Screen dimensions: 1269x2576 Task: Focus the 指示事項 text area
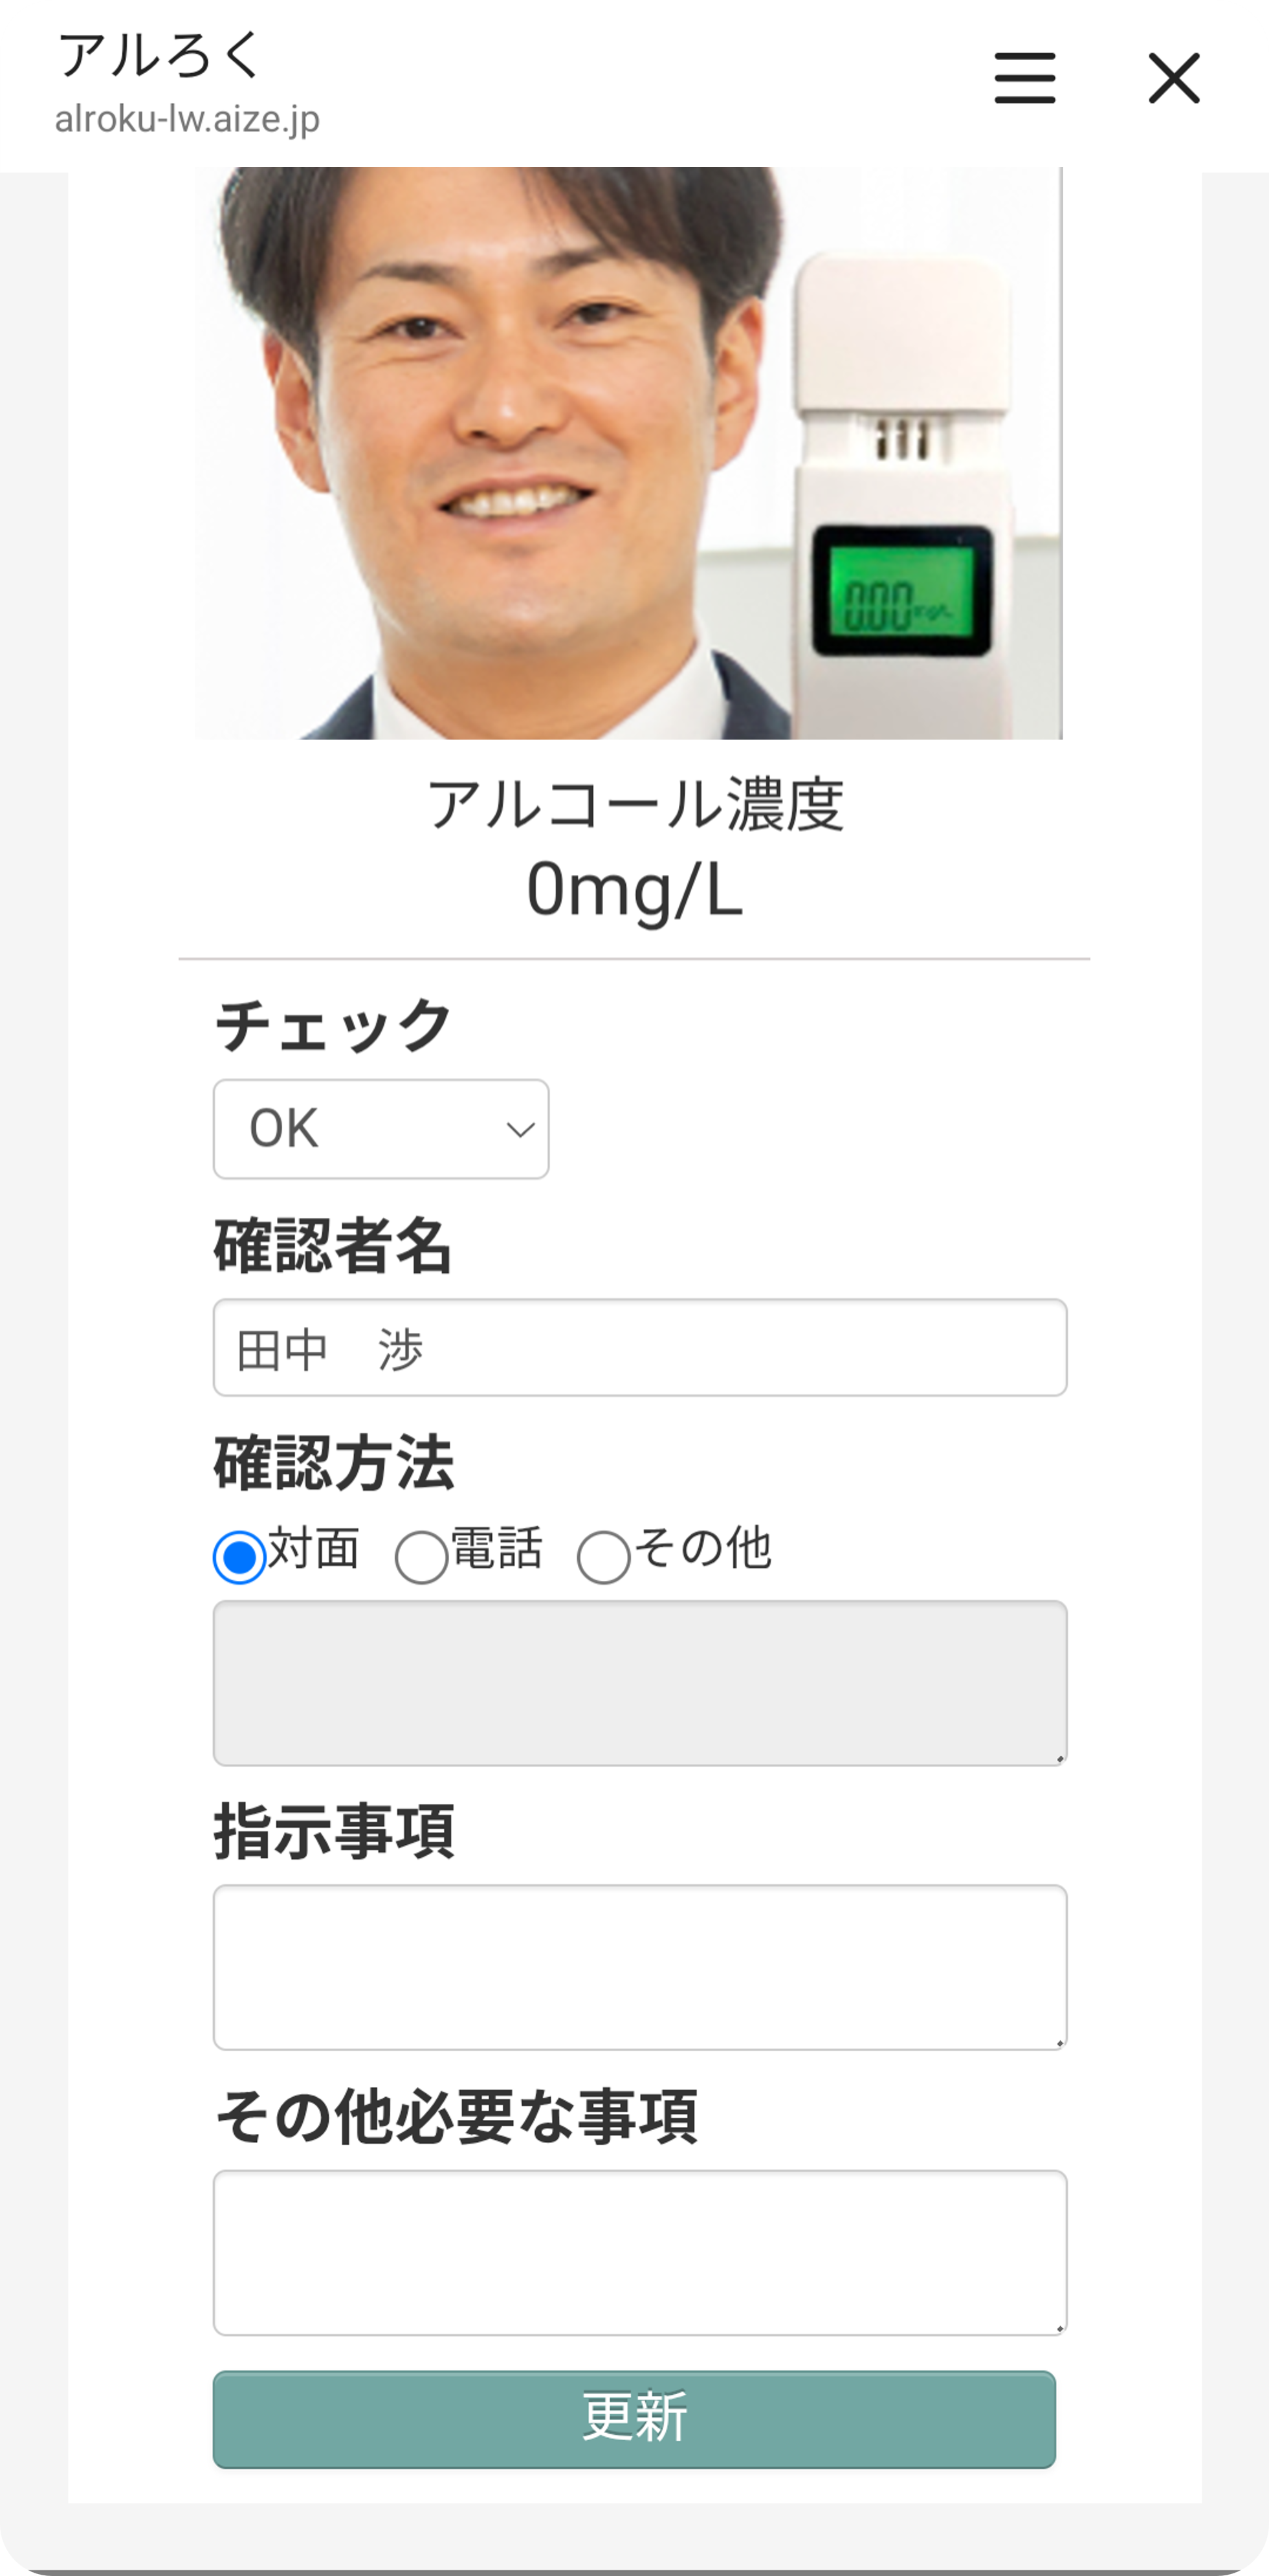(x=640, y=1967)
